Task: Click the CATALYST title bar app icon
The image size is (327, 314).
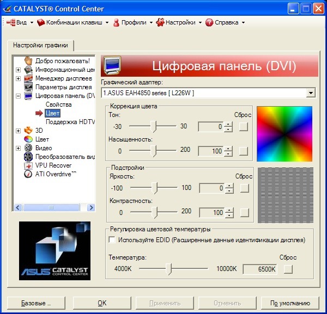Action: click(x=7, y=9)
